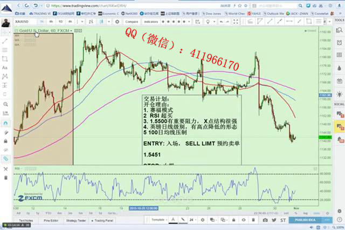Toggle the eye visibility icon in drawing toolbar
This screenshot has height=230, width=345.
244,220
